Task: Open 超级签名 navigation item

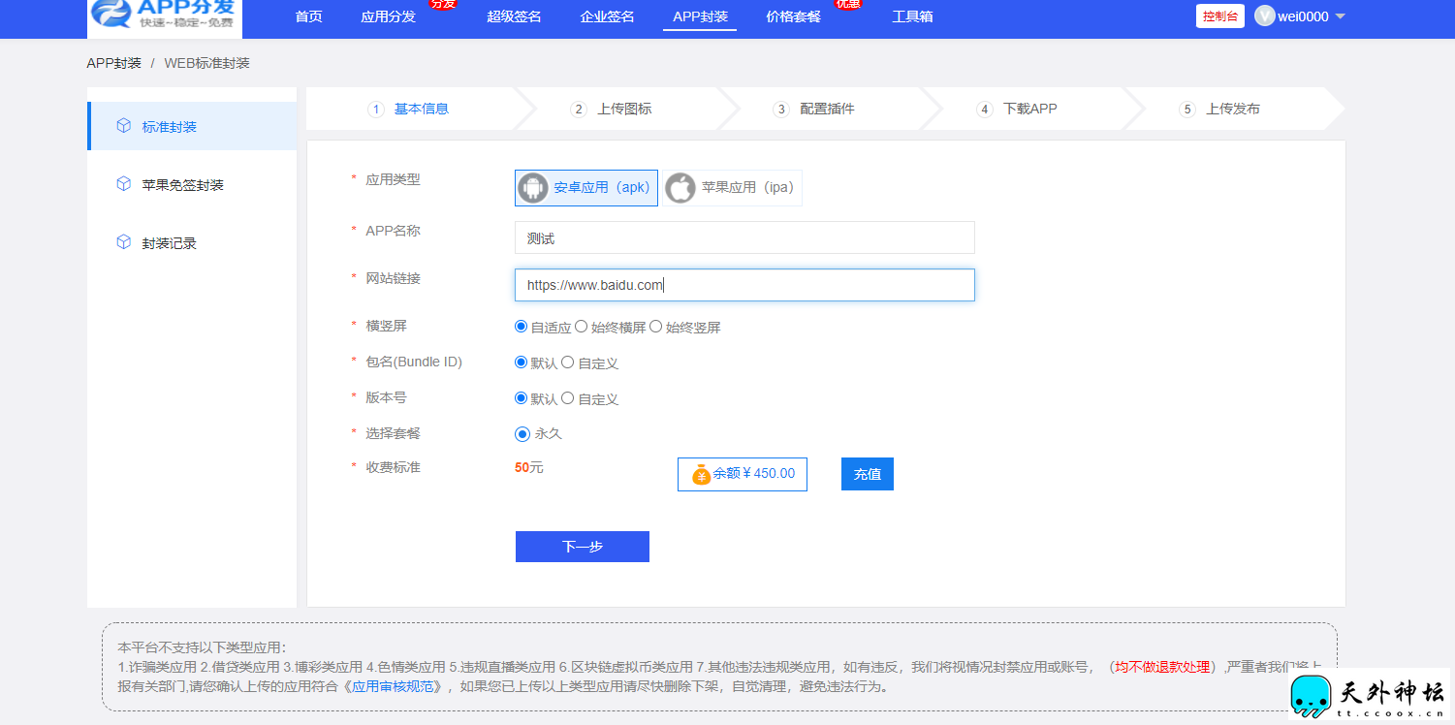Action: (x=514, y=16)
